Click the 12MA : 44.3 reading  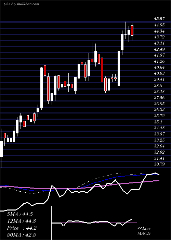[x=22, y=221]
